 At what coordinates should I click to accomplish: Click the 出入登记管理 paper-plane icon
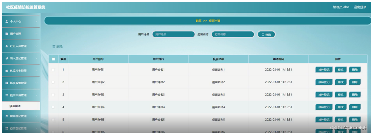click(x=7, y=58)
